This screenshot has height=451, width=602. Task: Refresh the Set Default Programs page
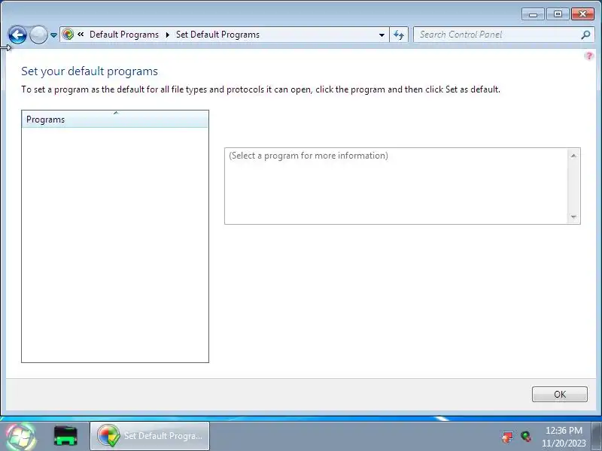(399, 35)
